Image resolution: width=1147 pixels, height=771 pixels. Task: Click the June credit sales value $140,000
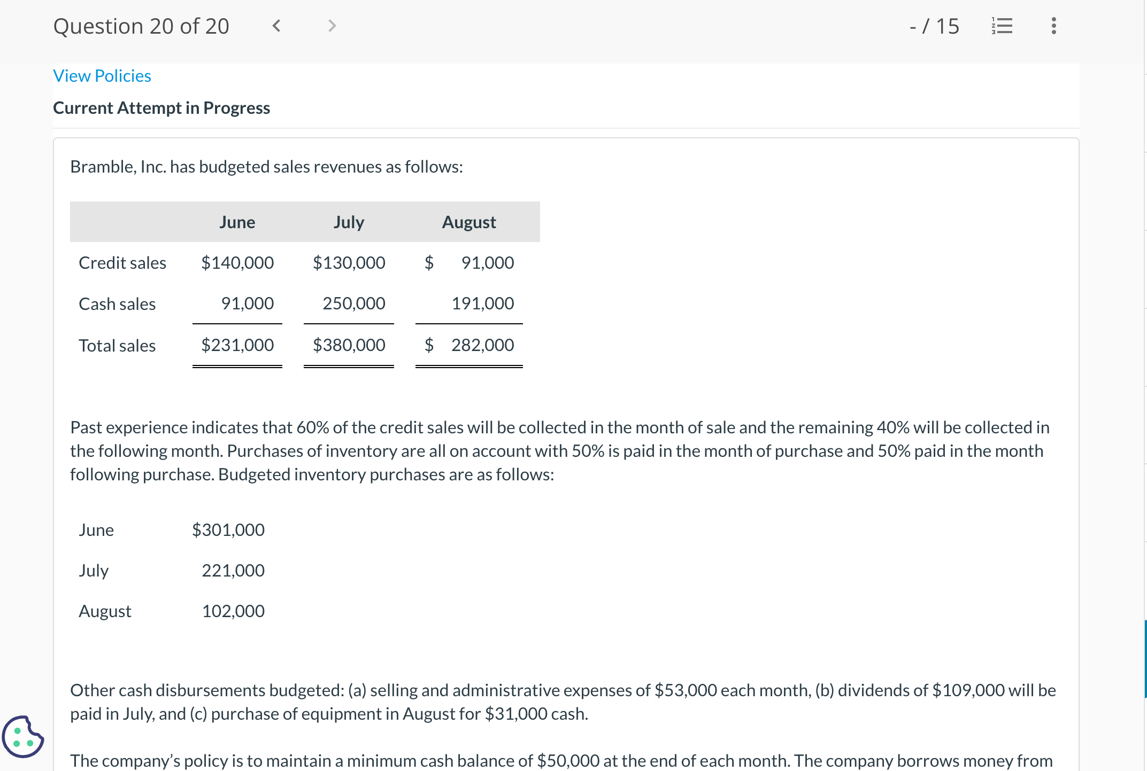point(237,263)
